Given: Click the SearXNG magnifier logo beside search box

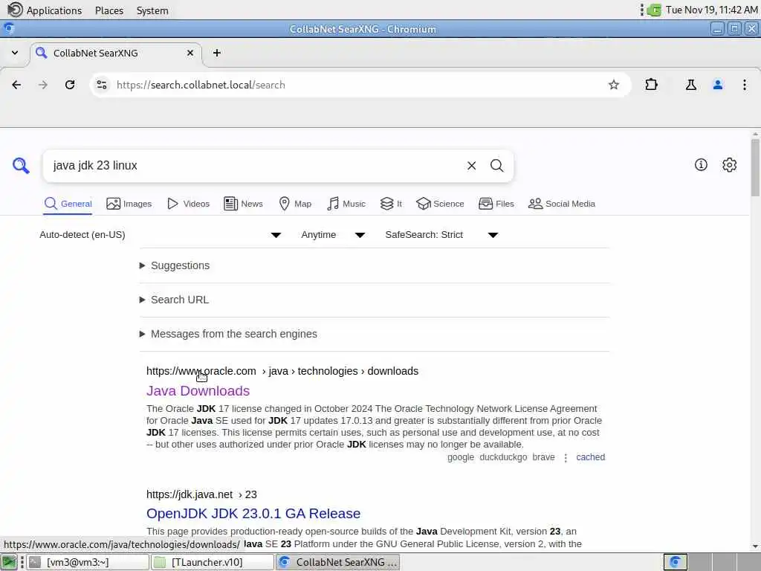Looking at the screenshot, I should pyautogui.click(x=20, y=166).
